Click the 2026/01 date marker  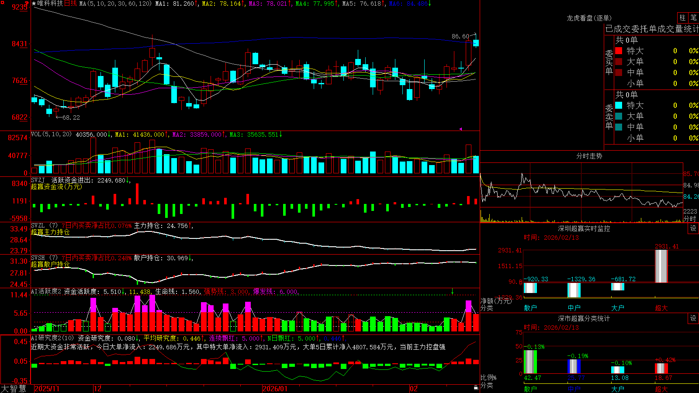pos(275,389)
